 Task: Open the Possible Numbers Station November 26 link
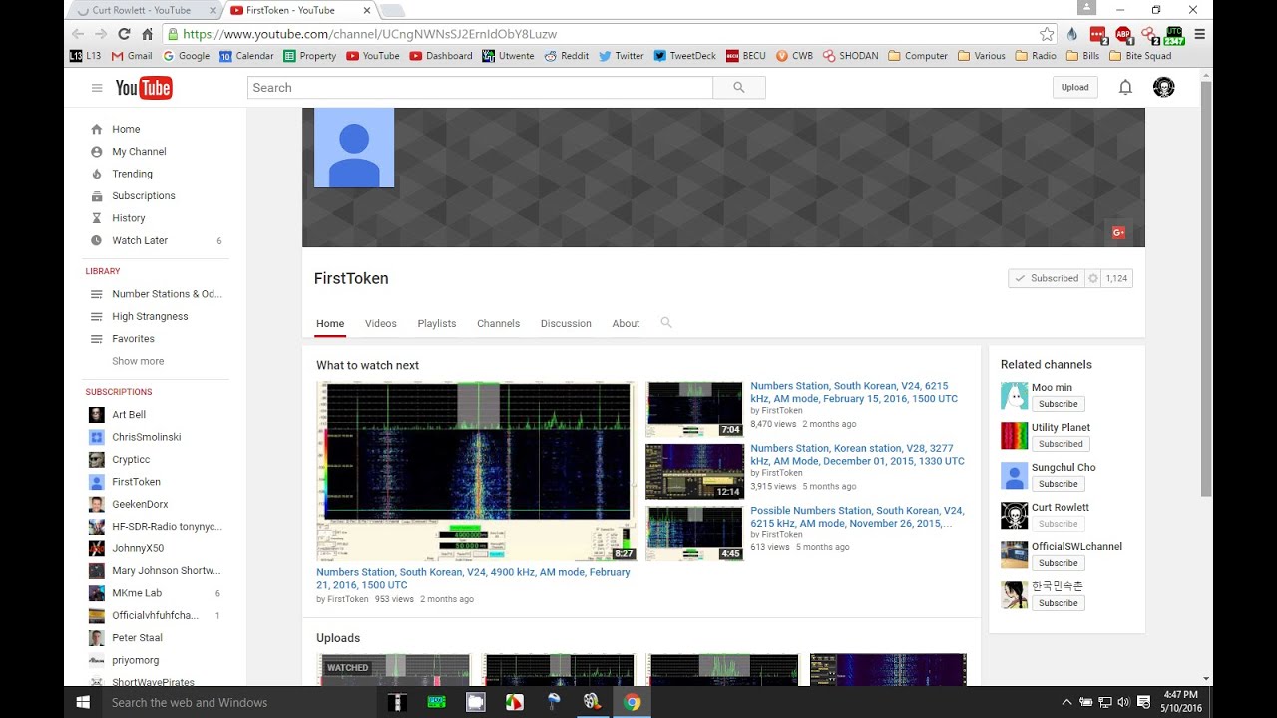pyautogui.click(x=857, y=517)
